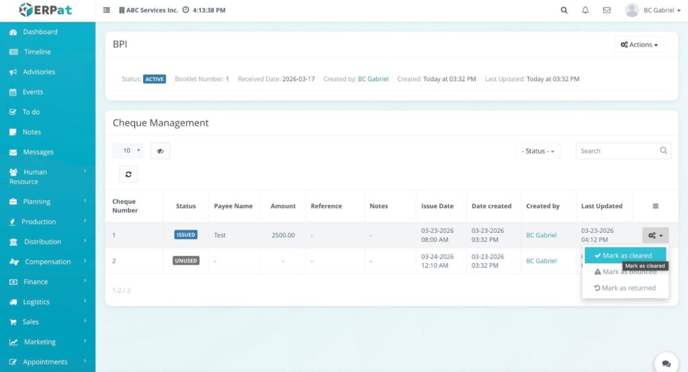Toggle the sidebar hamburger menu icon

(107, 10)
